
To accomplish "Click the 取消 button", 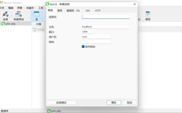I will pyautogui.click(x=129, y=103).
